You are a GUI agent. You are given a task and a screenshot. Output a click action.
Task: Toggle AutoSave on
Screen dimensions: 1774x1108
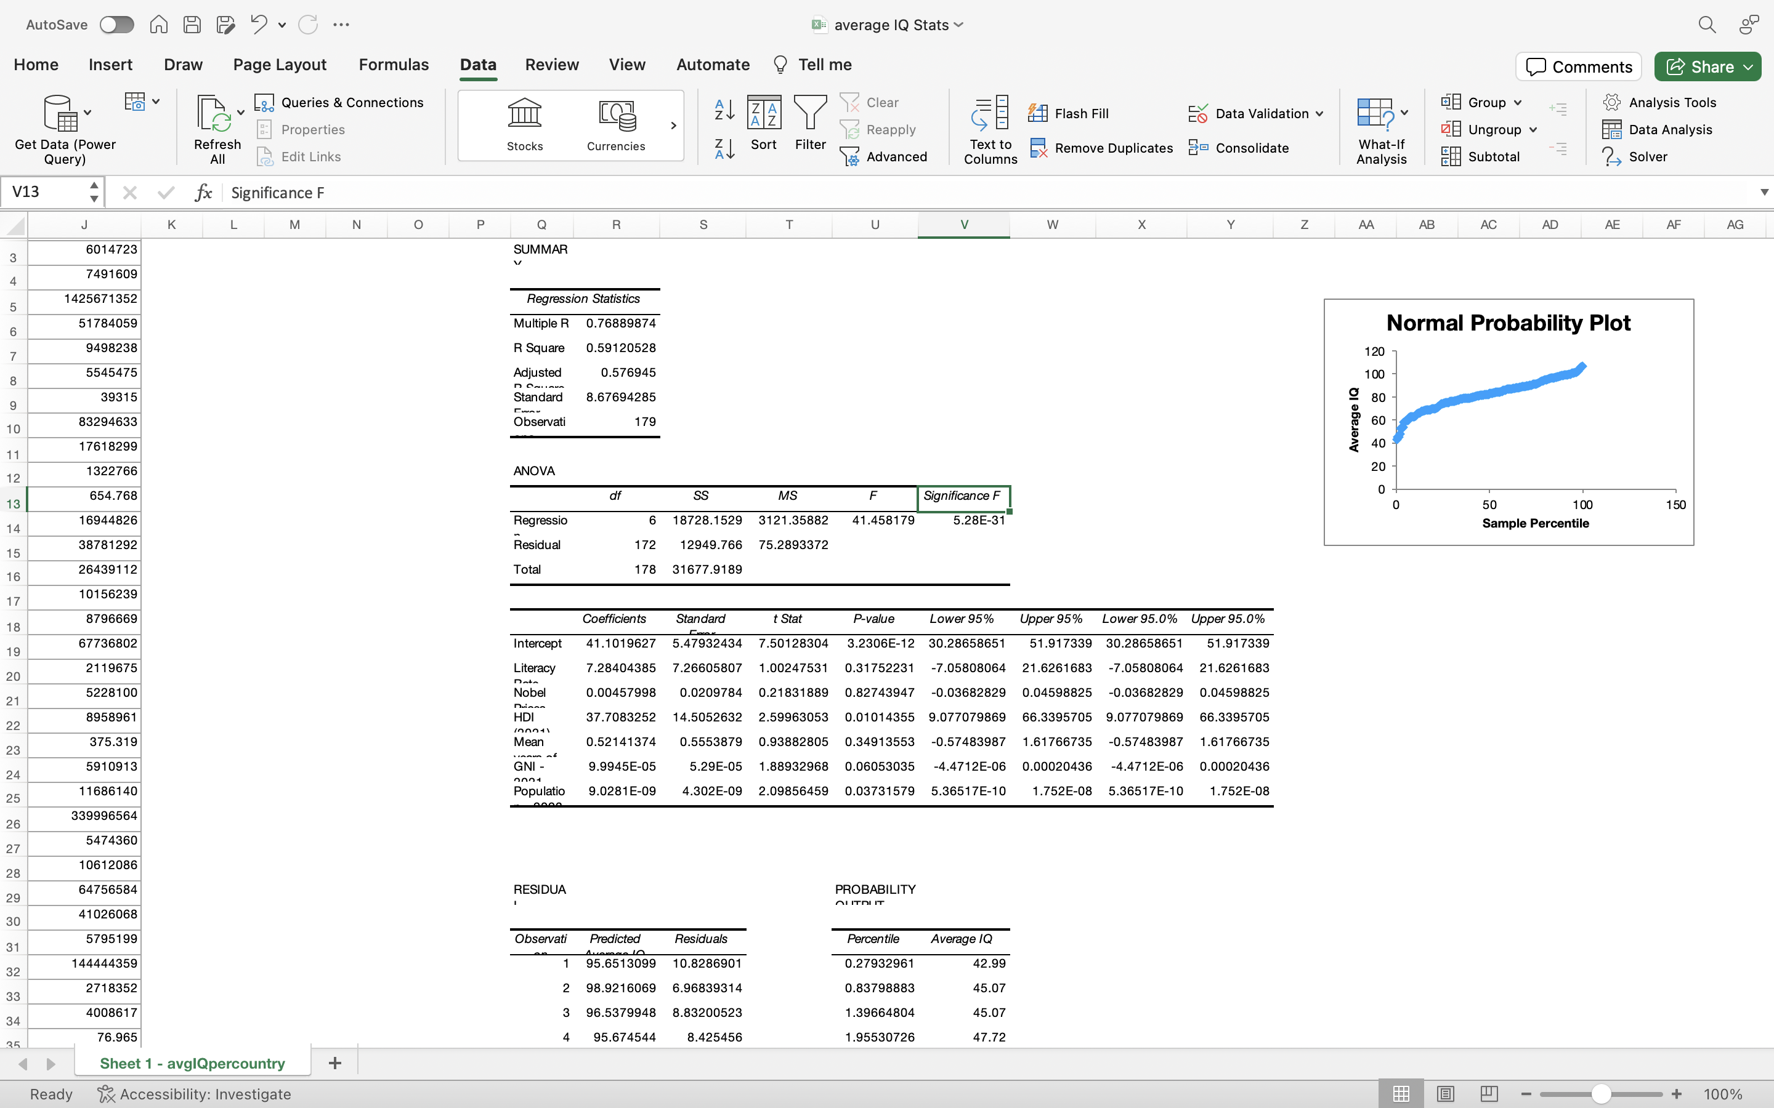pyautogui.click(x=116, y=24)
